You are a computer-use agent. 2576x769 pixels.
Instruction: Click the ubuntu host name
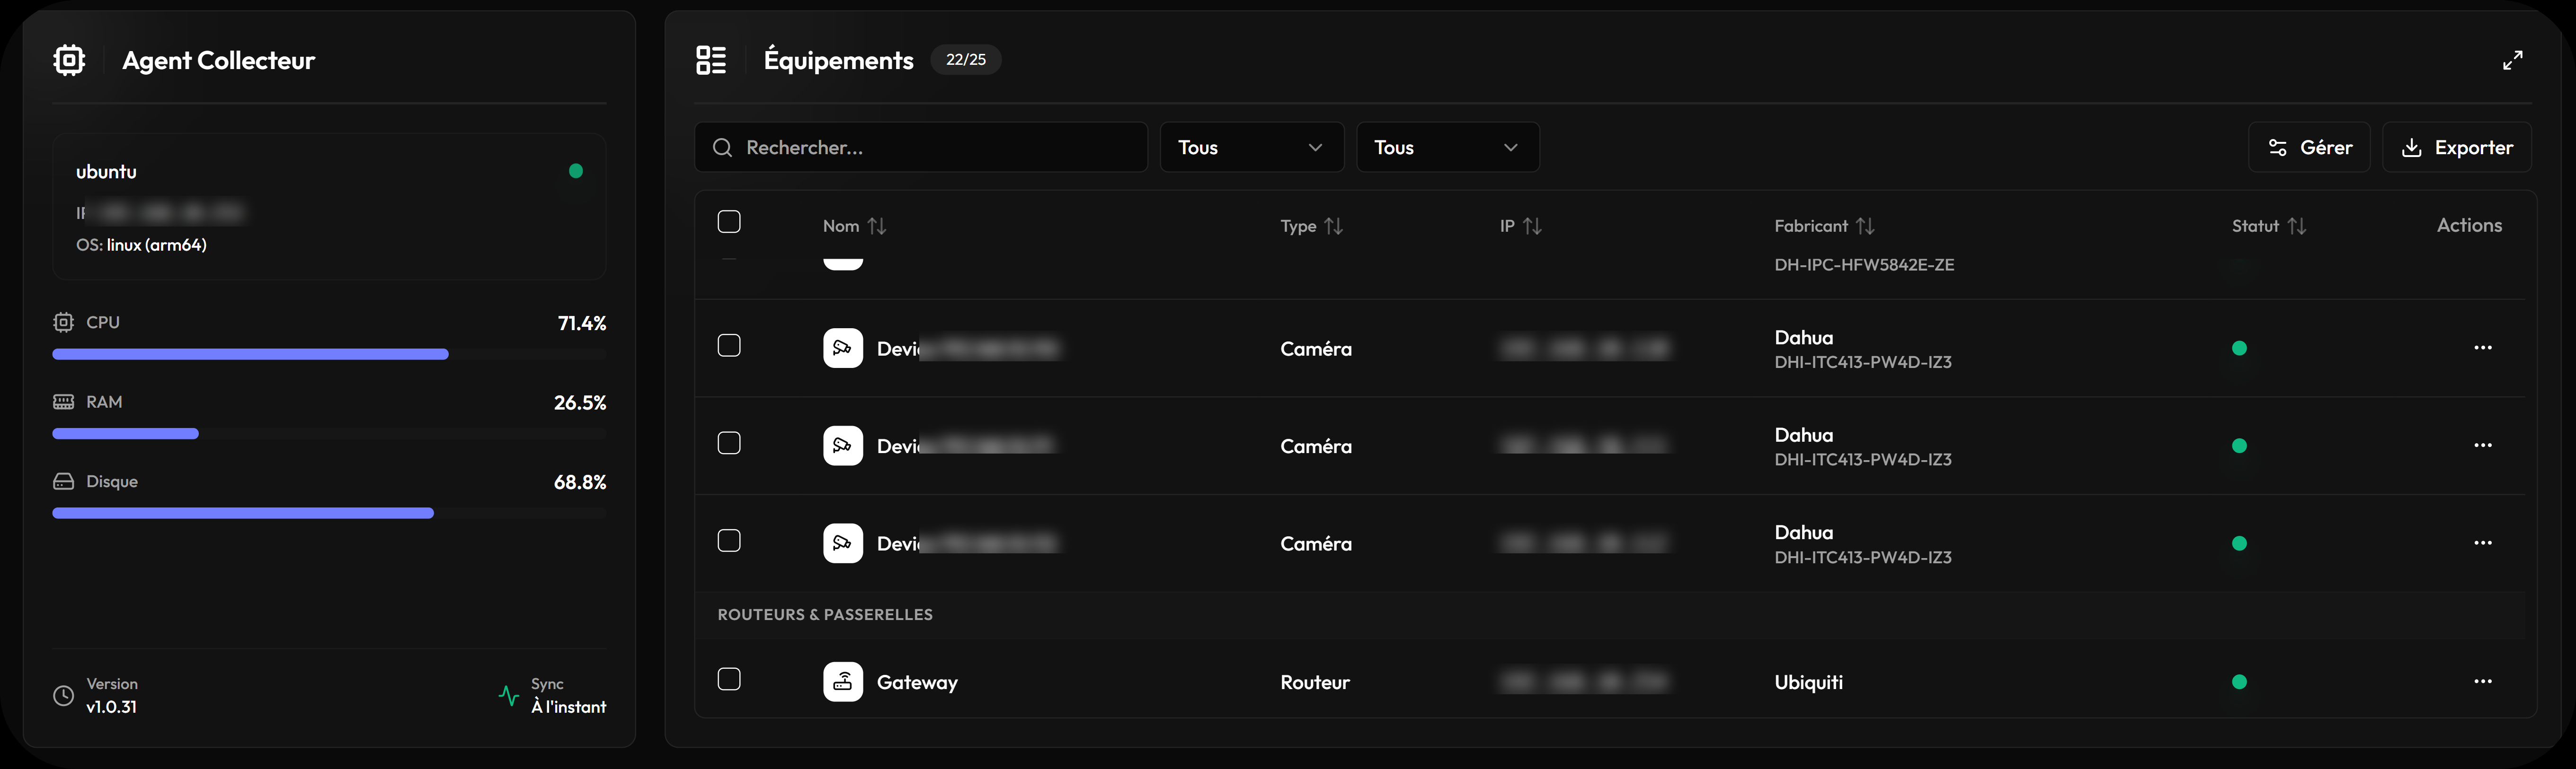(x=106, y=172)
